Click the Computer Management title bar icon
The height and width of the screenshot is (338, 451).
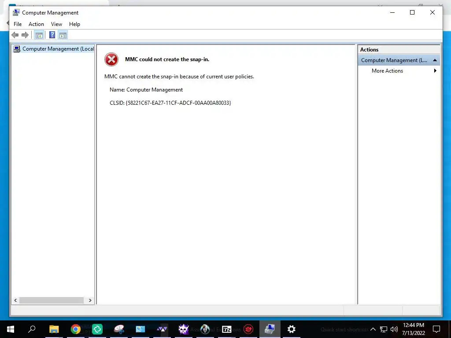[16, 12]
